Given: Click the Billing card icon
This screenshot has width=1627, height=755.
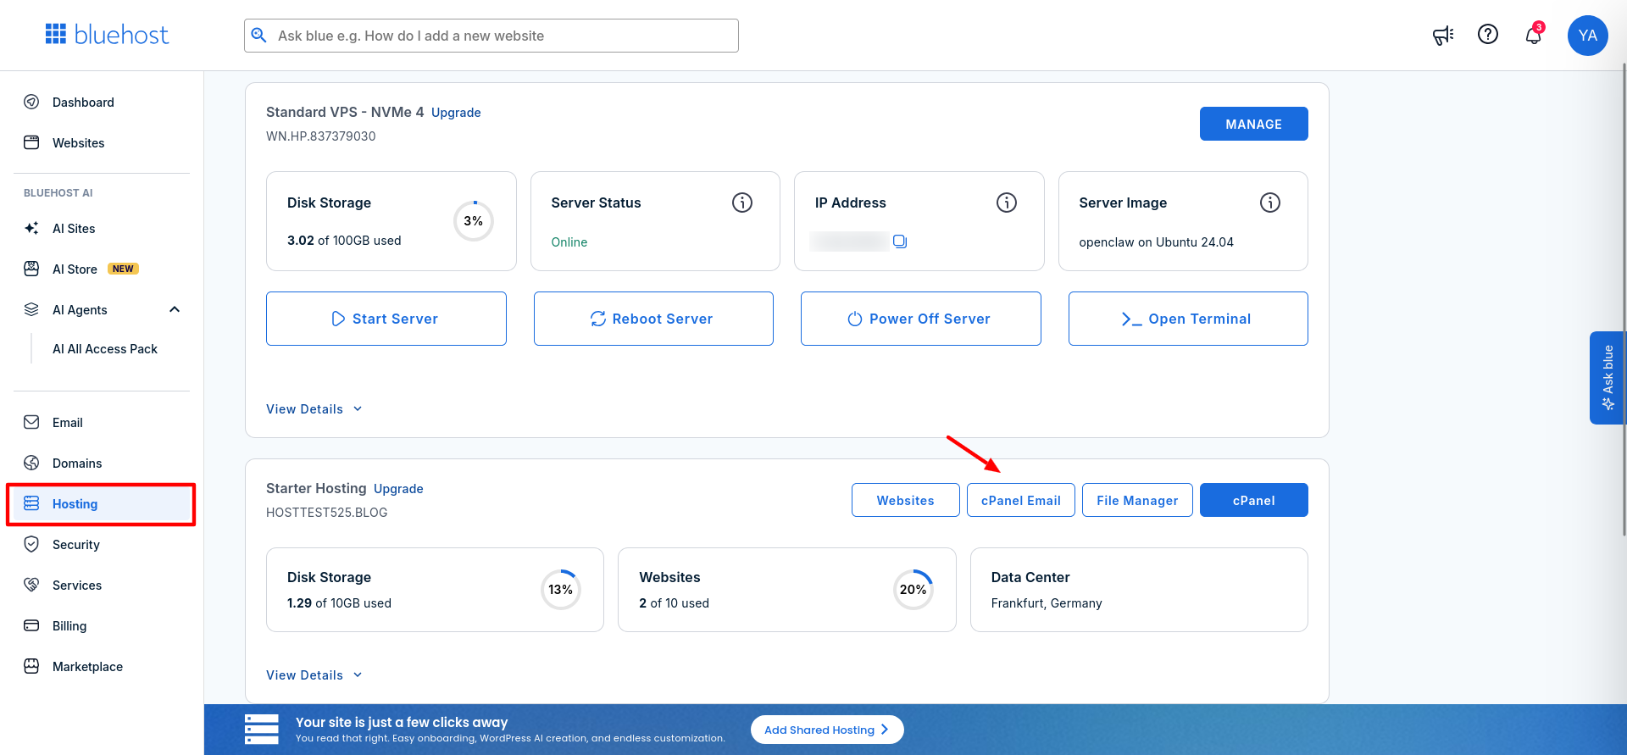Looking at the screenshot, I should 31,625.
